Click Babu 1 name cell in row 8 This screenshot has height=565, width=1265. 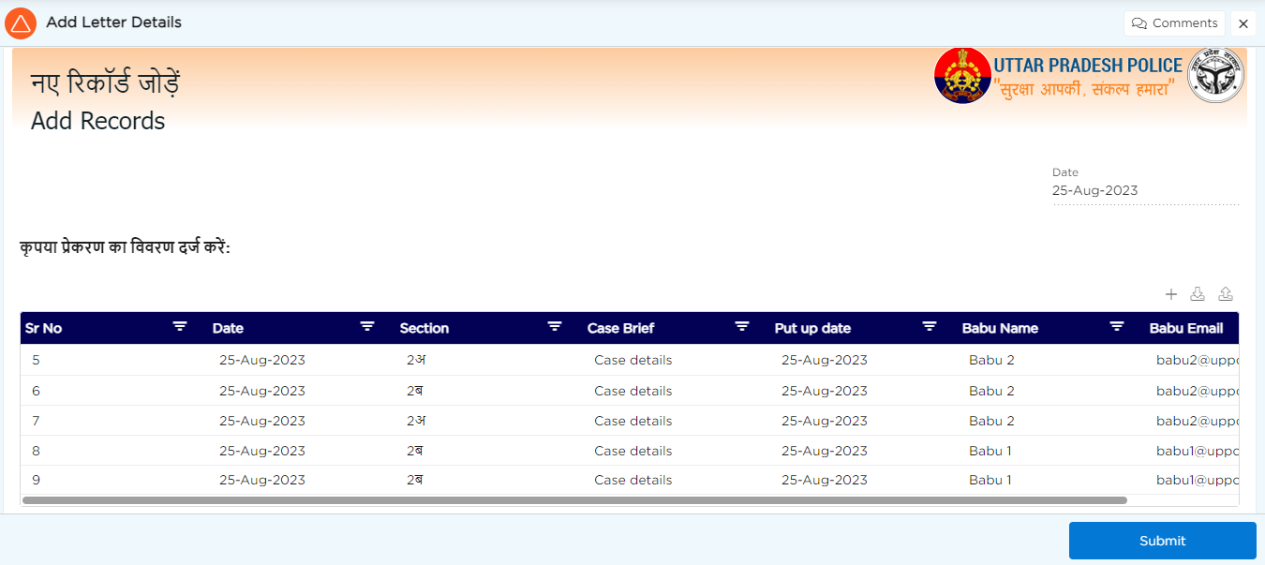1051,451
